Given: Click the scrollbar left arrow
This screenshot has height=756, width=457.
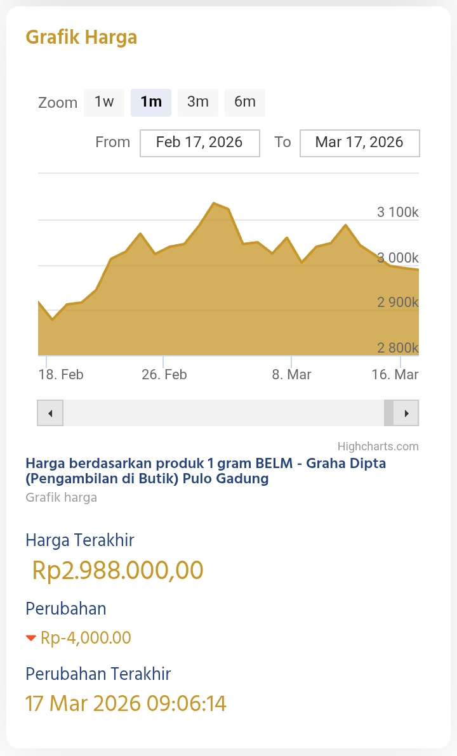Looking at the screenshot, I should pos(50,414).
